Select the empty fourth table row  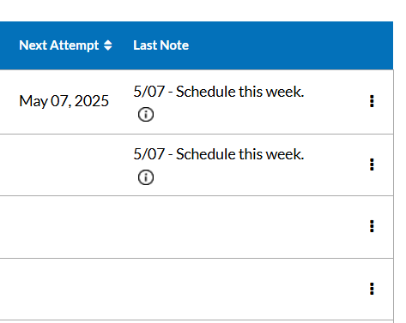197,289
